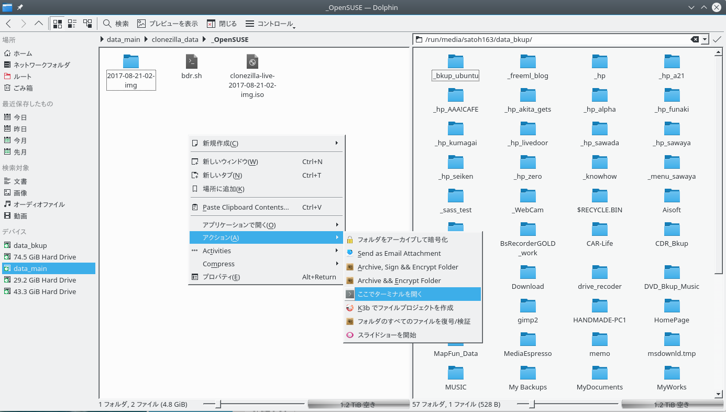Select the _bkup_ubuntu folder in right pane
Image resolution: width=726 pixels, height=412 pixels.
point(456,67)
